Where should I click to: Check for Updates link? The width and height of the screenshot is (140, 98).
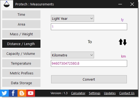click(110, 93)
